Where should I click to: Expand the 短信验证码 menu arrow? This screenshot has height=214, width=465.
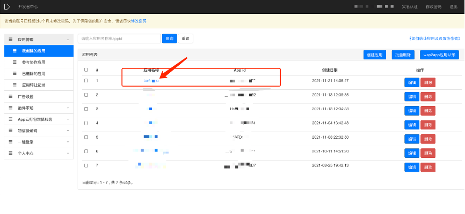tap(68, 131)
